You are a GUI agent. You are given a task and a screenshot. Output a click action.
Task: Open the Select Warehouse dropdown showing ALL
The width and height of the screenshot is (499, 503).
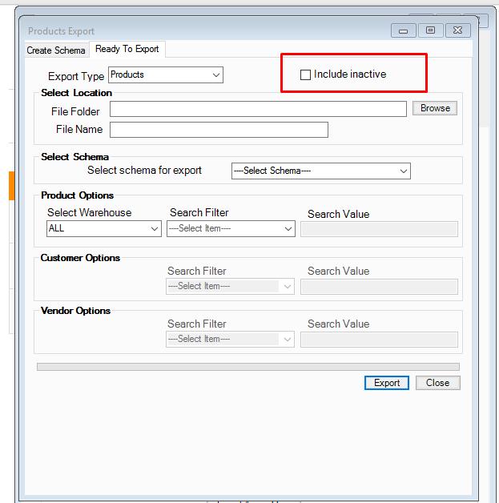click(x=104, y=228)
